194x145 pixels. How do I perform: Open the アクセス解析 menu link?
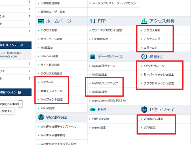pyautogui.click(x=152, y=30)
